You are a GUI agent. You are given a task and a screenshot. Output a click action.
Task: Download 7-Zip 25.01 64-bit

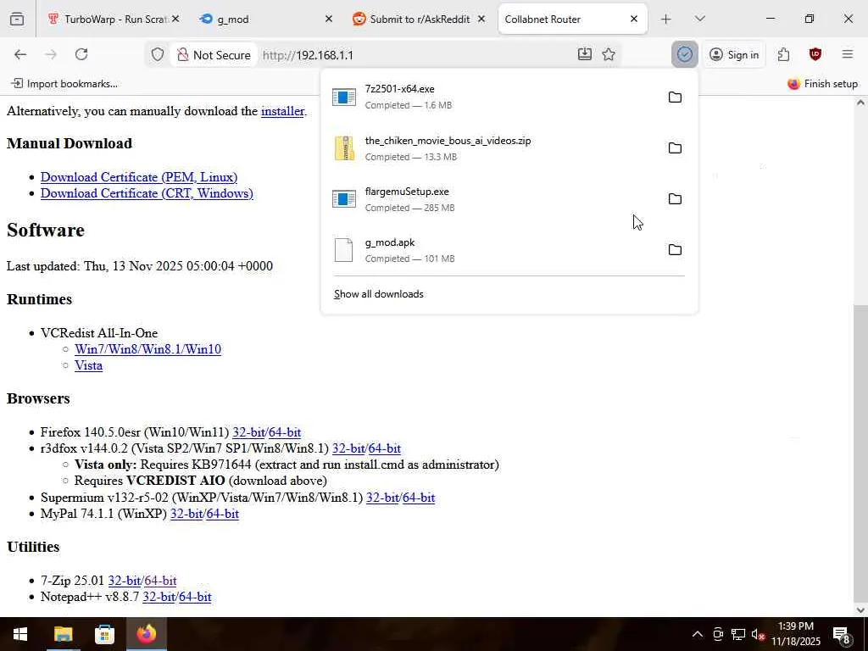(x=160, y=581)
